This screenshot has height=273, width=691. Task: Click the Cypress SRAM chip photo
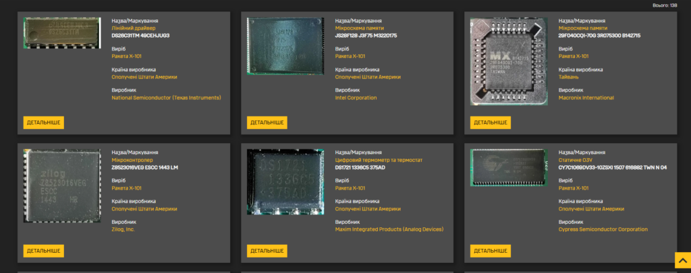[x=509, y=167]
